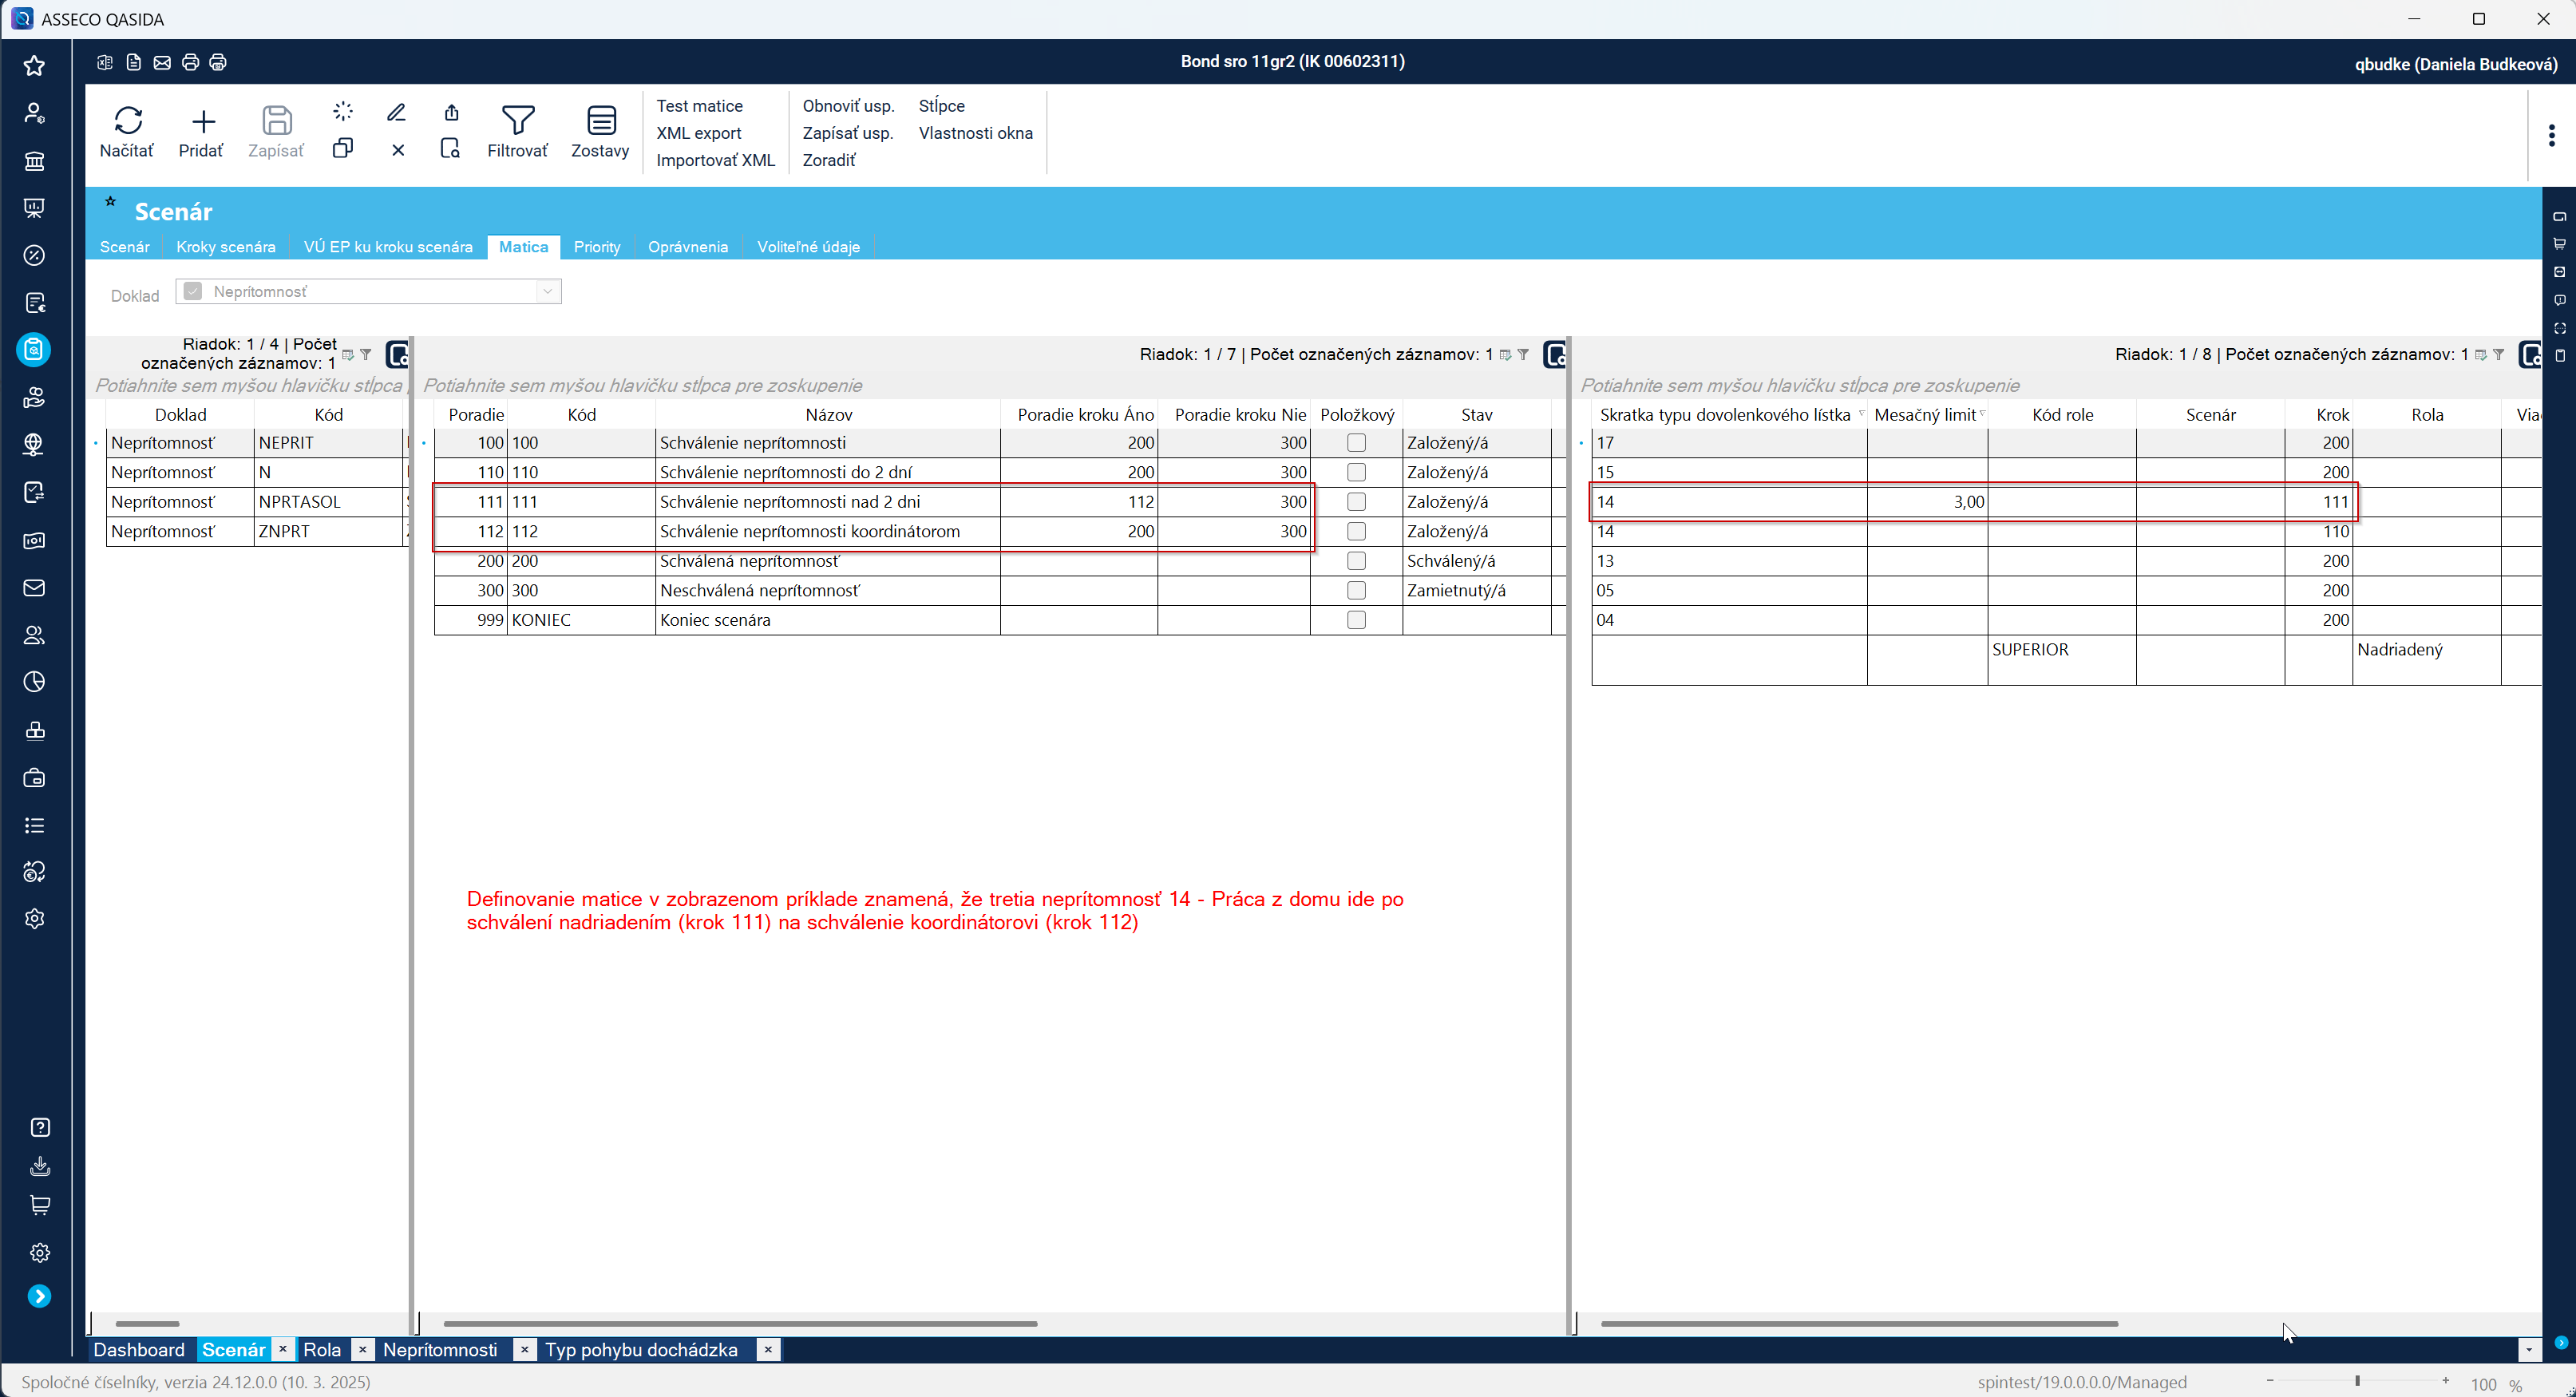Toggle Položkový checkbox for step 112

1356,531
